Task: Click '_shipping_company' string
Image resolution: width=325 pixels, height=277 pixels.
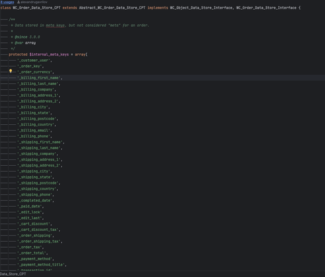Action: point(37,154)
